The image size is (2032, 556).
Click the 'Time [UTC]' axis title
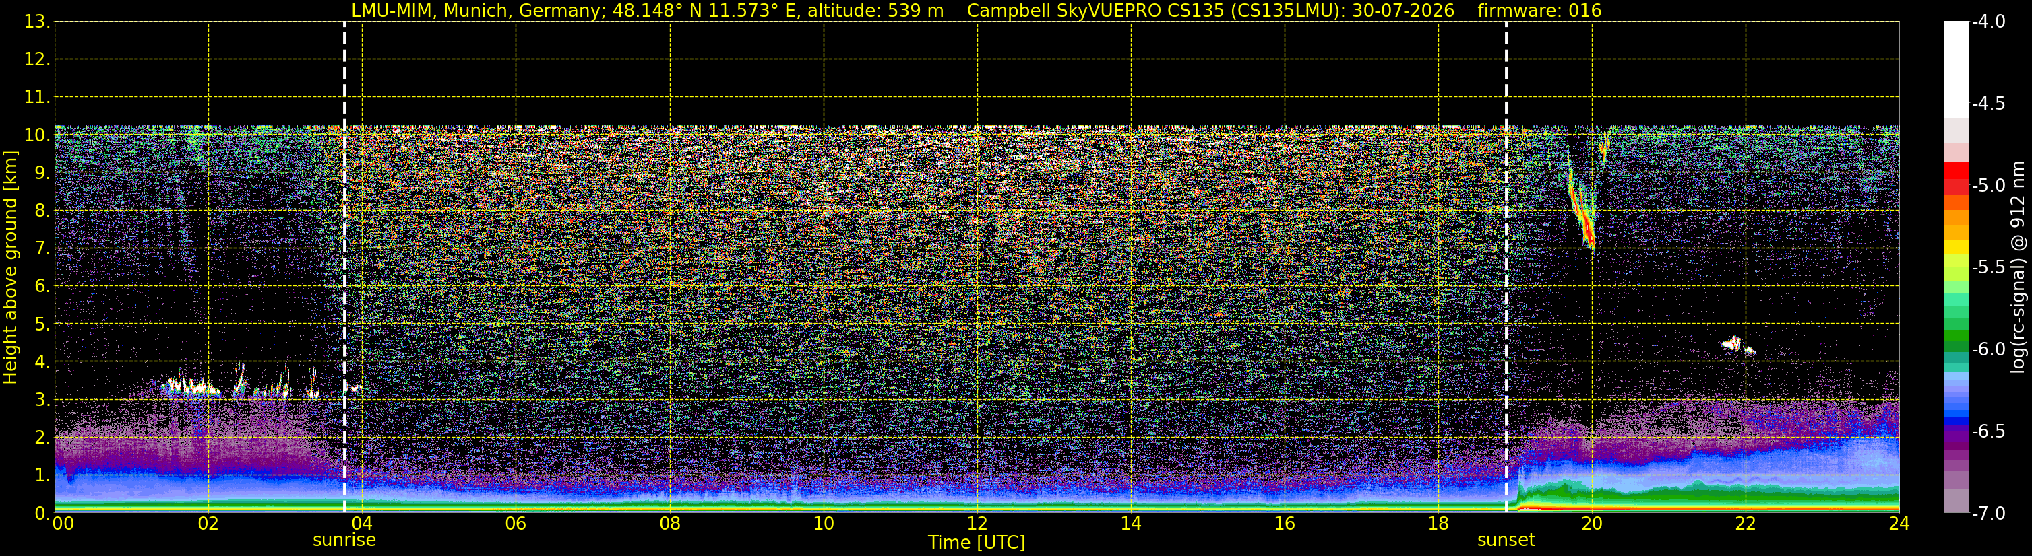click(x=977, y=543)
